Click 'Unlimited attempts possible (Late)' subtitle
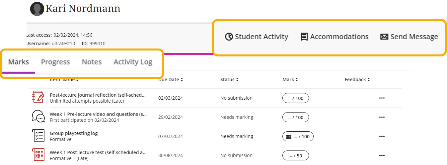This screenshot has width=447, height=165. pos(87,101)
